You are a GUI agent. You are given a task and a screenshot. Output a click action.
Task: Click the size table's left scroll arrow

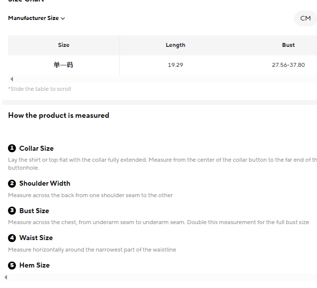coord(12,79)
